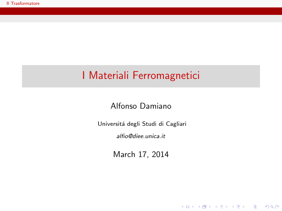Go to next slide arrow

(x=193, y=207)
